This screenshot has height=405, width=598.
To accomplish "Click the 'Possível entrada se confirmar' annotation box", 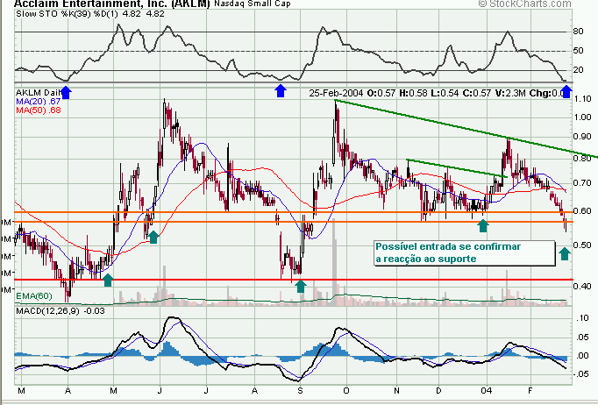I will pos(464,252).
